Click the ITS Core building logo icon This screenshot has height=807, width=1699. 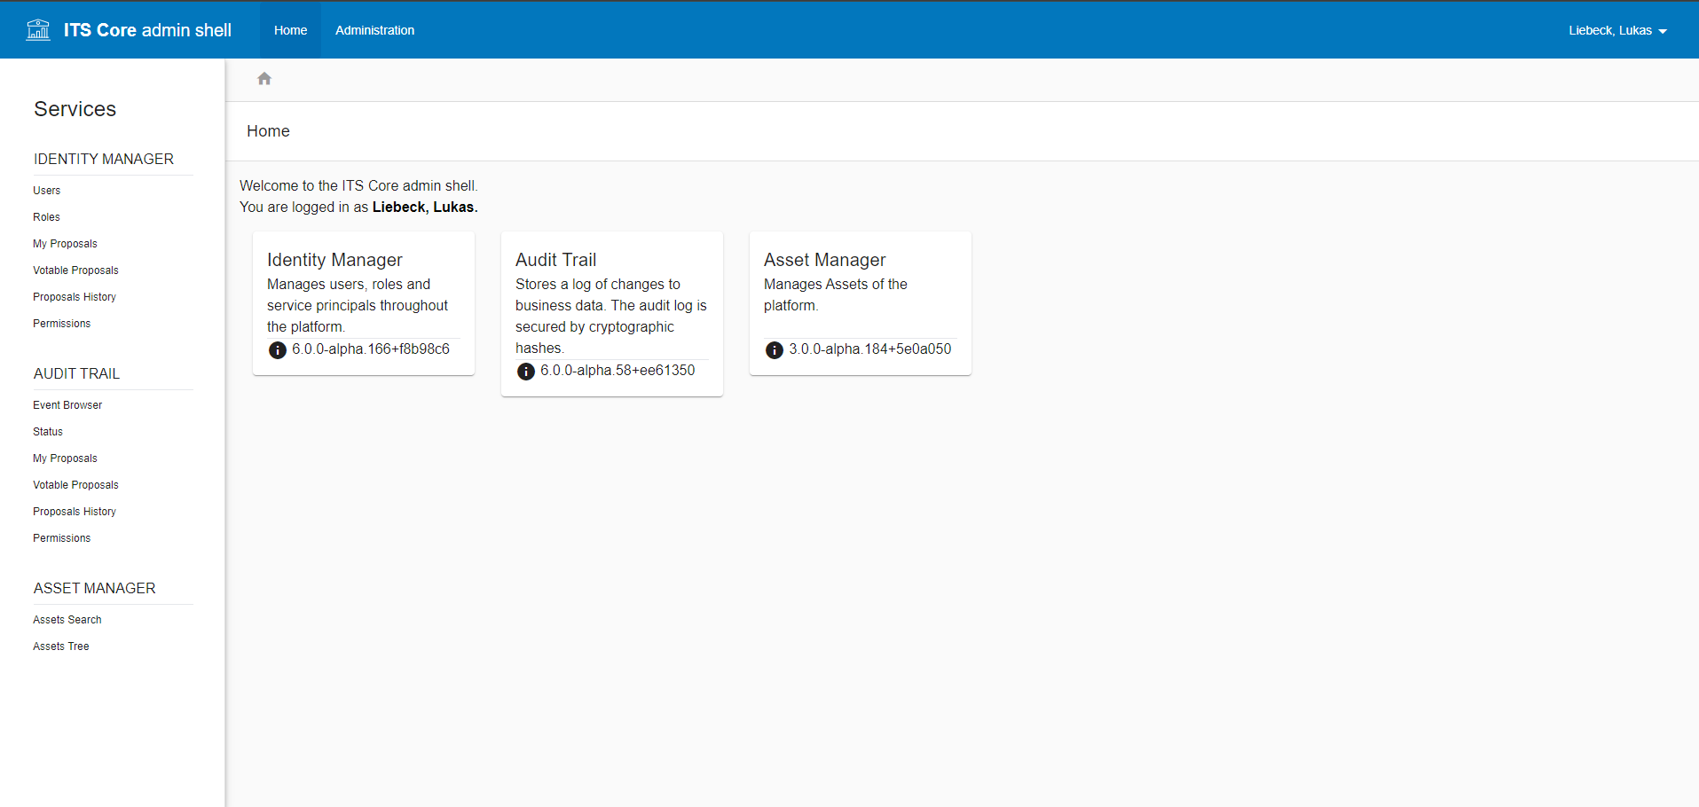[x=38, y=30]
